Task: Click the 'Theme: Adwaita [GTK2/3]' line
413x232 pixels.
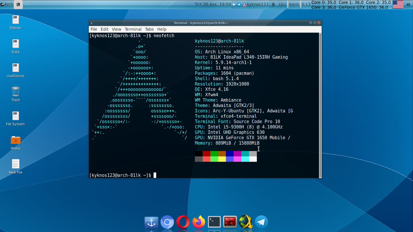Action: (x=225, y=105)
